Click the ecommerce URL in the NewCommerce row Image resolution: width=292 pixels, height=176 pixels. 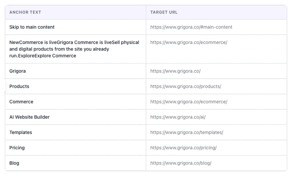pyautogui.click(x=216, y=49)
